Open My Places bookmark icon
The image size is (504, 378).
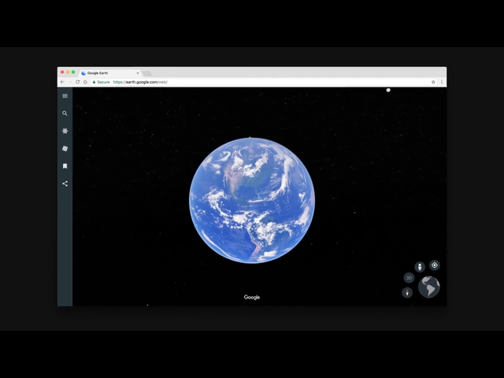click(65, 166)
